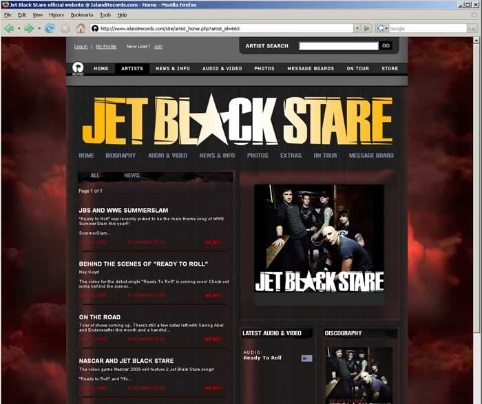
Task: Click the Log-in link
Action: (x=81, y=47)
